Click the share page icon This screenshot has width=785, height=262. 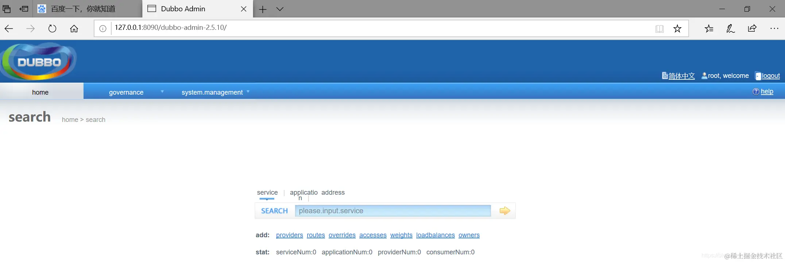tap(752, 29)
